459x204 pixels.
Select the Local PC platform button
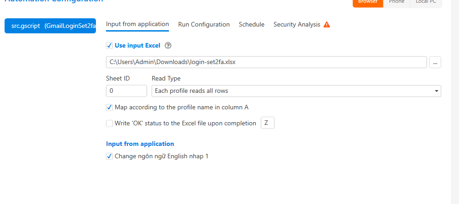(x=426, y=2)
